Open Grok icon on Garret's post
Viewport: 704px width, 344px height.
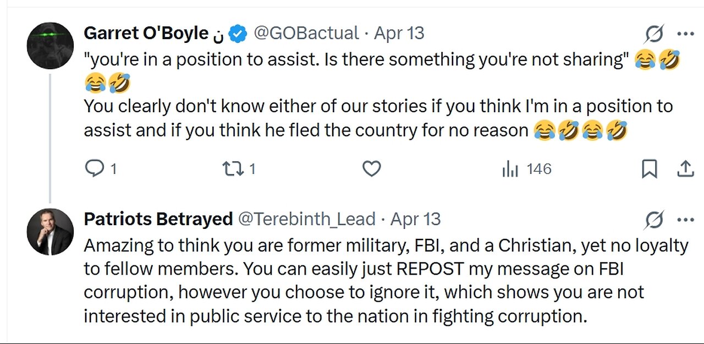[x=654, y=35]
